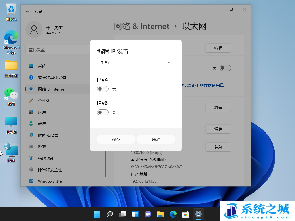Click the taskbar search icon
Screen dimensions: 295x221
[x=110, y=214]
